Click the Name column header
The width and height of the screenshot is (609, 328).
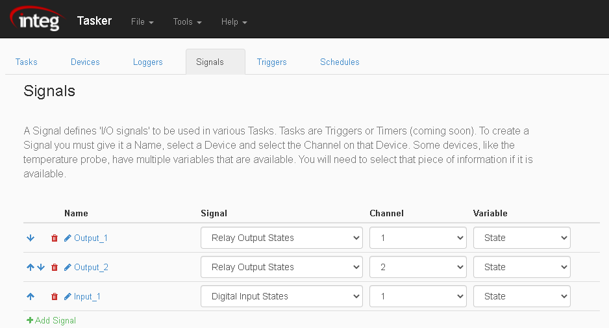coord(76,213)
